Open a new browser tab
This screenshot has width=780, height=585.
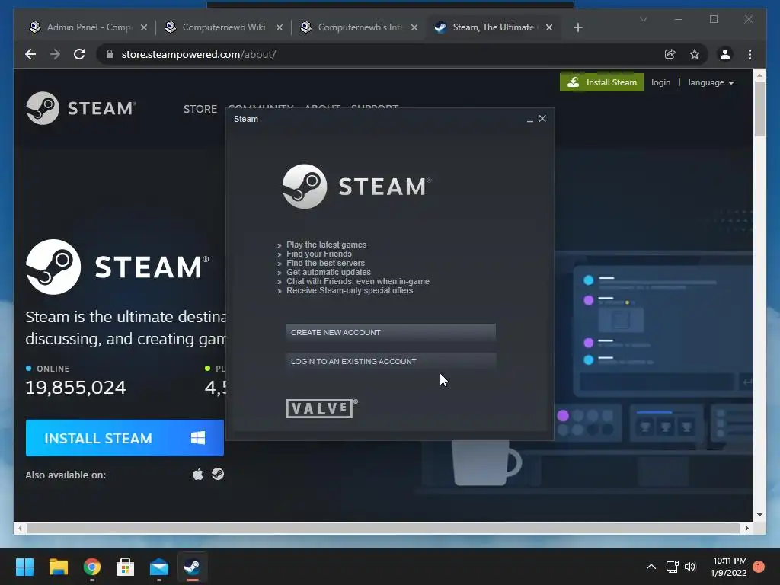tap(577, 27)
